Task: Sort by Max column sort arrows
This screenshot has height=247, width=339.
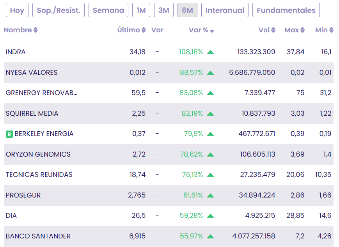Action: (302, 30)
